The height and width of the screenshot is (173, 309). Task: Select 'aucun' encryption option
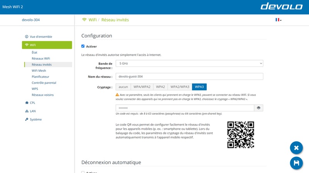123,87
